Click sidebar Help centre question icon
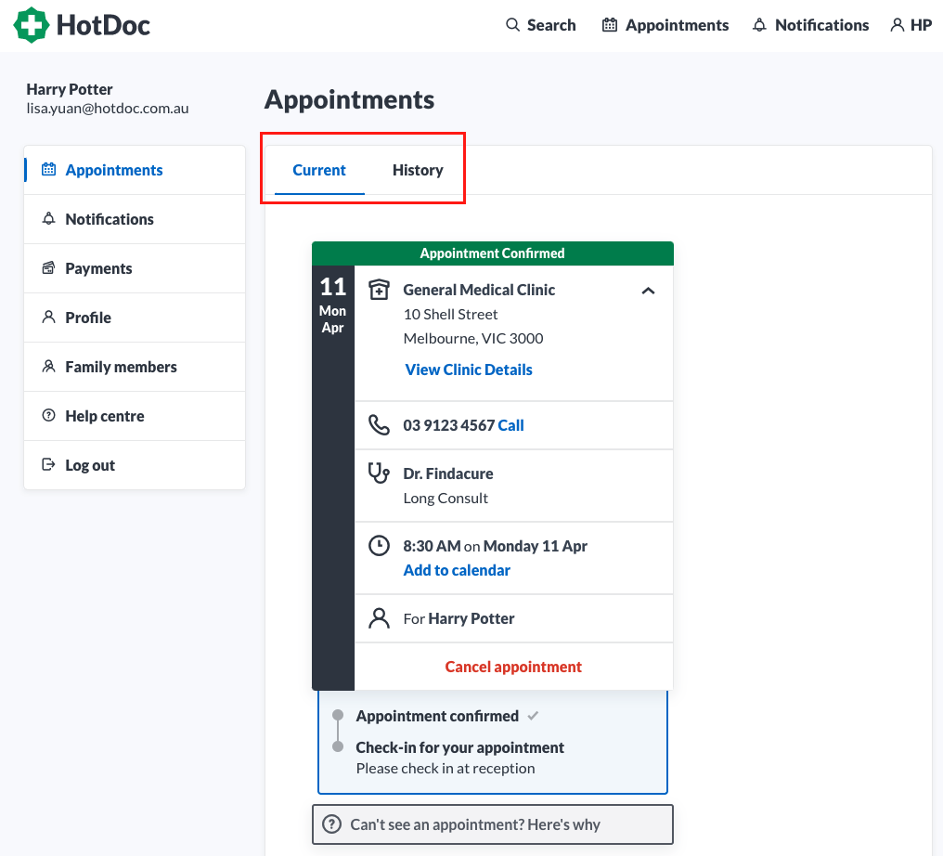 [48, 415]
